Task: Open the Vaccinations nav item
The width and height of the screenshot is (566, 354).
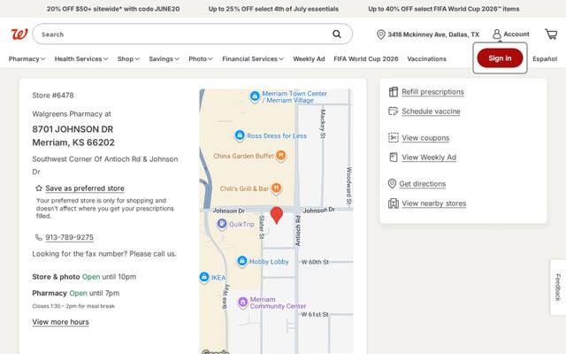Action: click(426, 58)
